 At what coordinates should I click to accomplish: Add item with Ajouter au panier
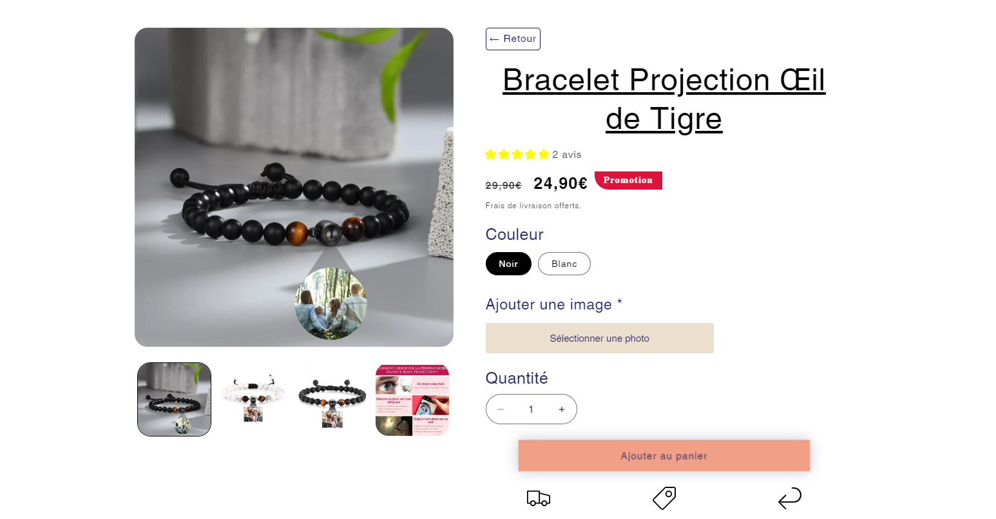[664, 456]
